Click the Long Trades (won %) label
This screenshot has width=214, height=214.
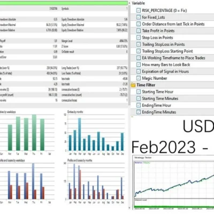(x=70, y=68)
